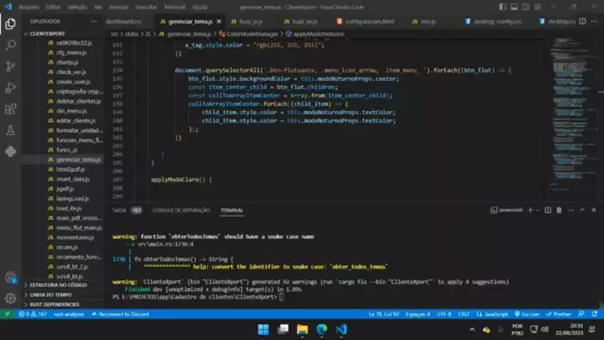Close the gerenciar_tema.js tab
The width and height of the screenshot is (604, 340).
pos(219,22)
